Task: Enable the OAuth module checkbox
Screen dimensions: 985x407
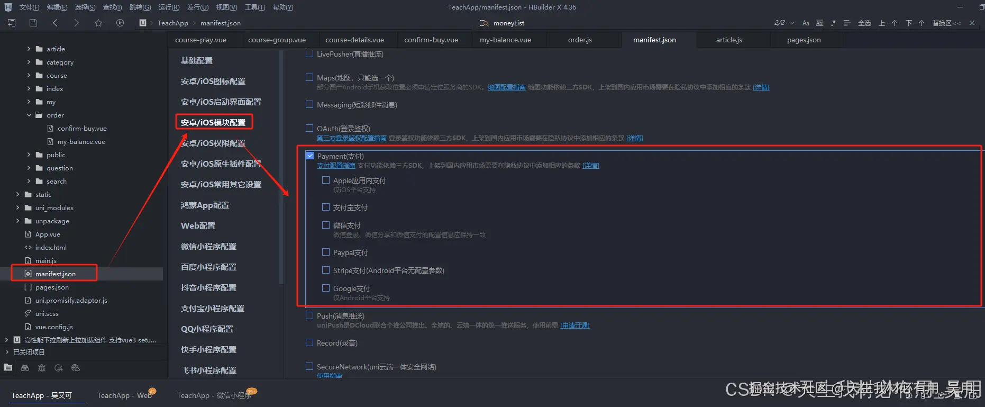Action: (x=309, y=128)
